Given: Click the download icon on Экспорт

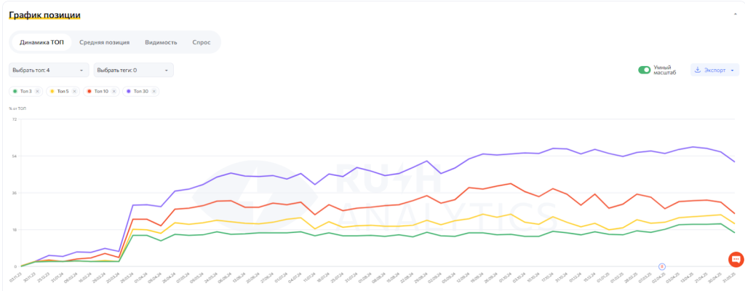Looking at the screenshot, I should tap(698, 70).
